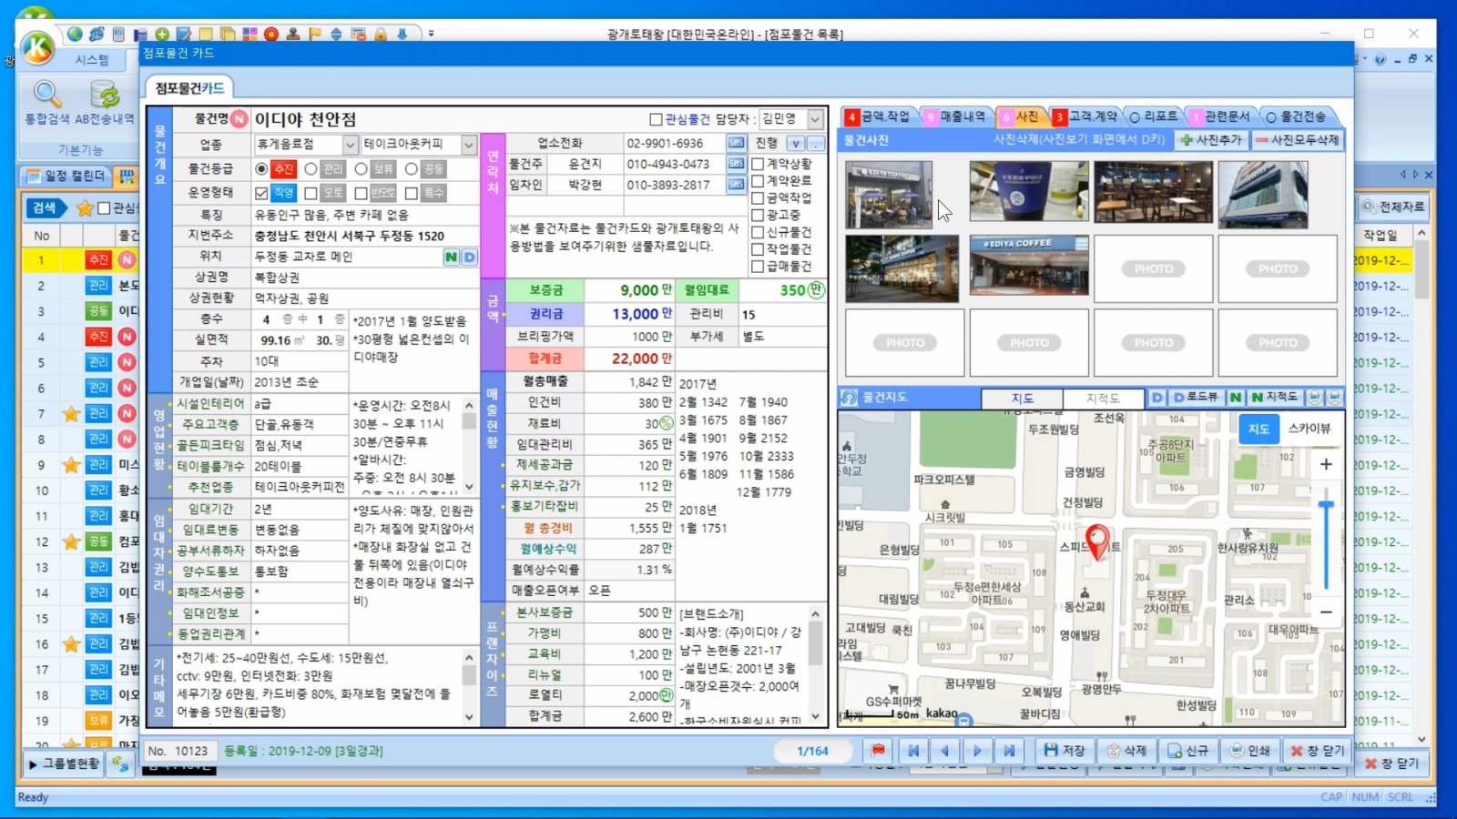Open Daum 로드뷰 for property map
The image size is (1457, 819).
click(x=1196, y=398)
